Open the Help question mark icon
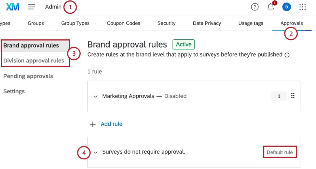Screen dimensions: 316x169 point(255,7)
